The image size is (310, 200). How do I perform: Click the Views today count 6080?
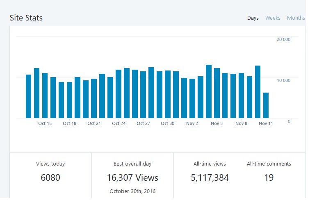tap(50, 178)
